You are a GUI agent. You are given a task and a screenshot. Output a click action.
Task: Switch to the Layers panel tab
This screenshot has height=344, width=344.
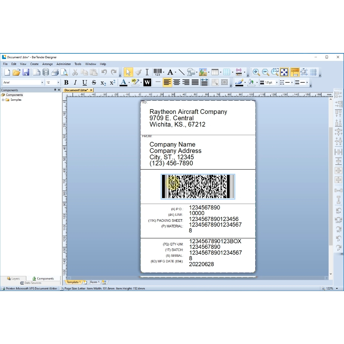[14, 279]
